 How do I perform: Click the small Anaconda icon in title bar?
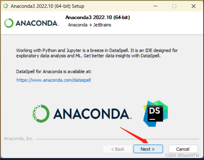[x=6, y=6]
